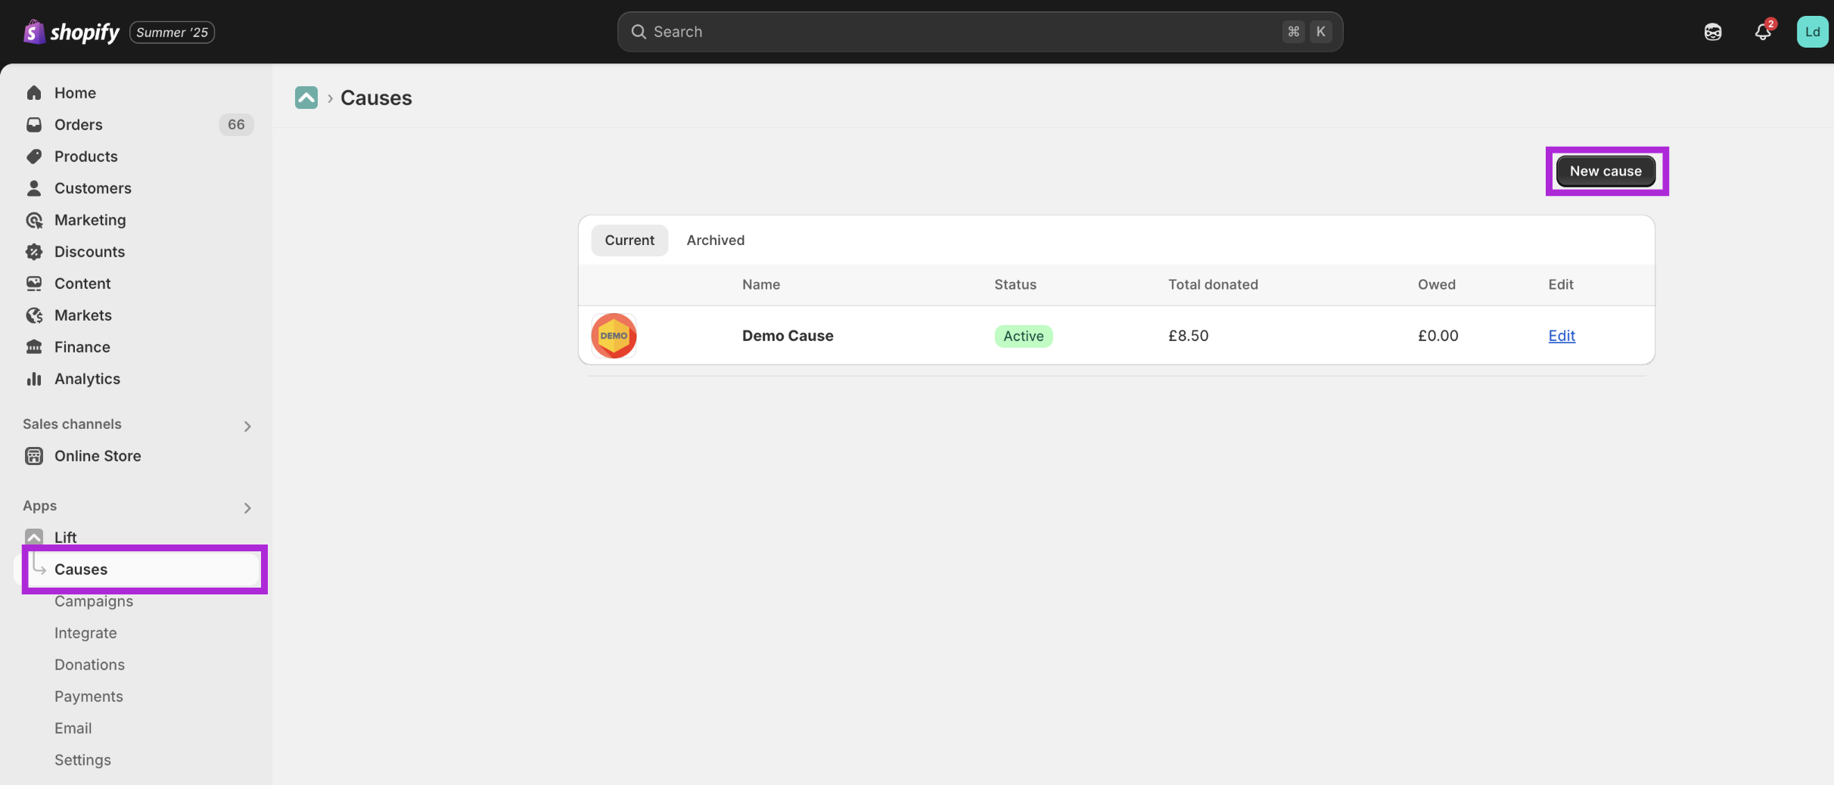Click the Edit link for Demo Cause
This screenshot has height=785, width=1834.
tap(1561, 336)
